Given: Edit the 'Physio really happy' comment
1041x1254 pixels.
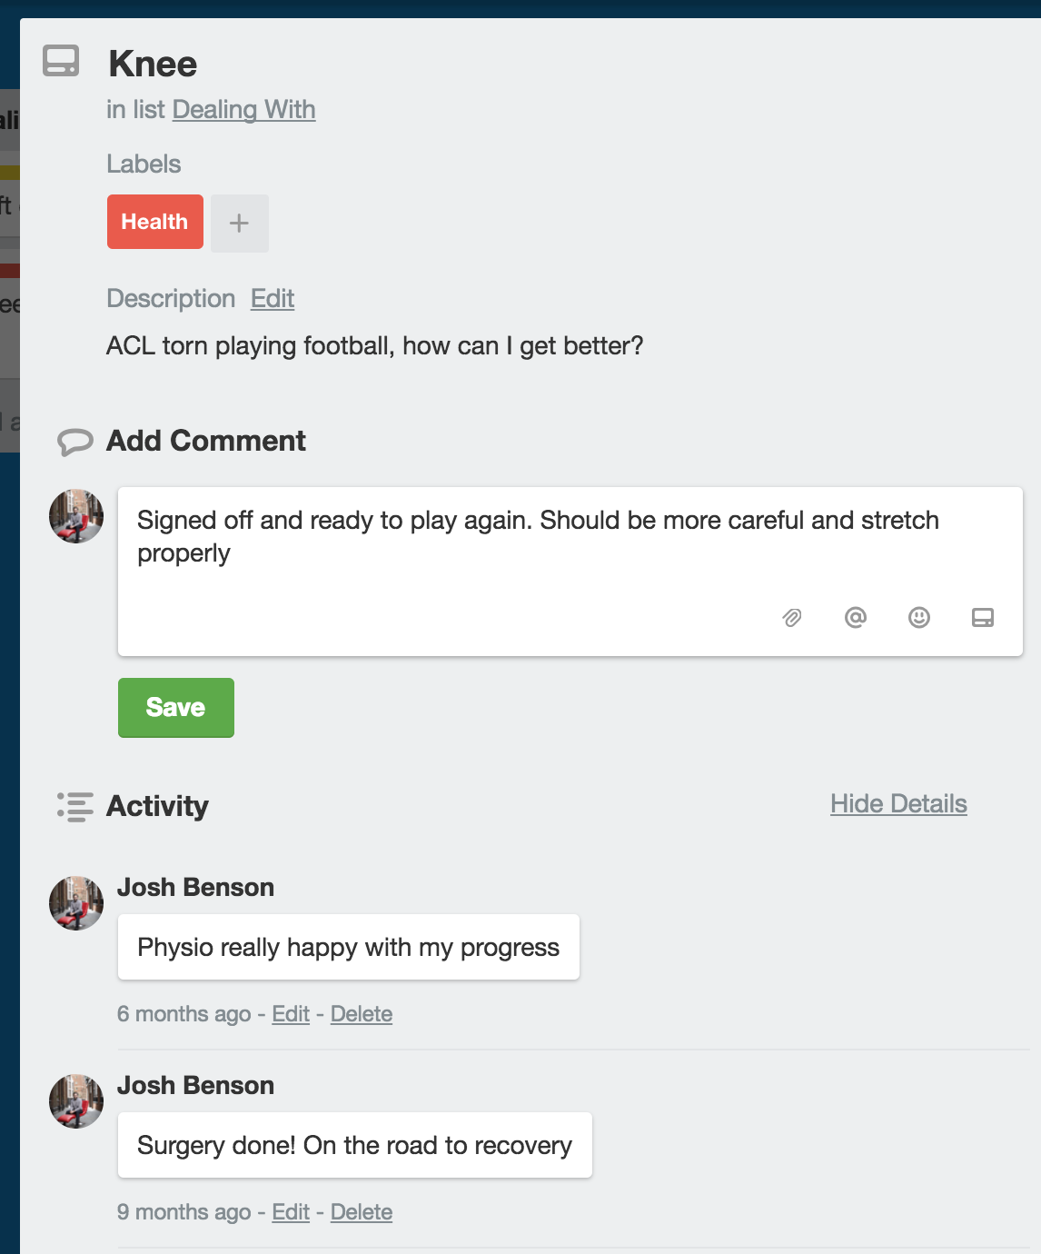Looking at the screenshot, I should pos(291,1013).
